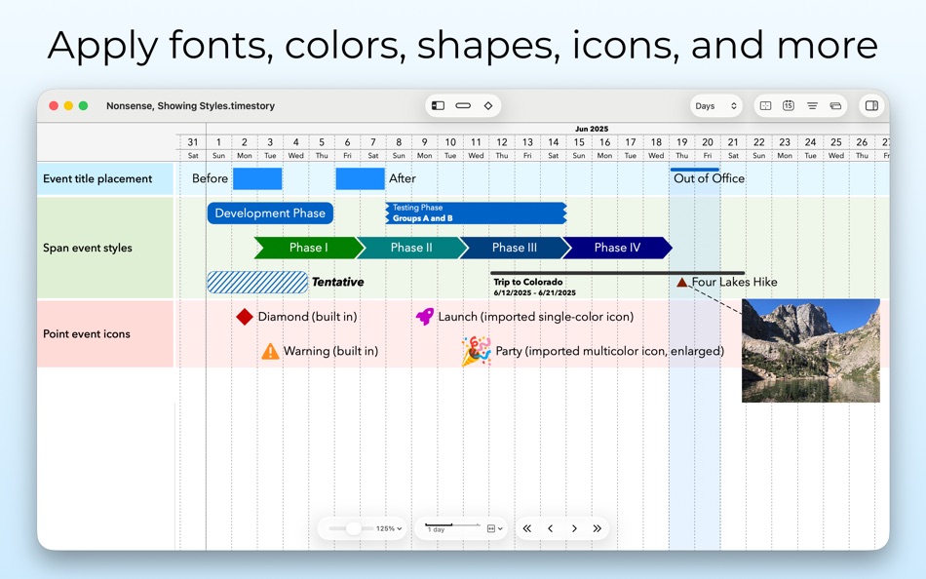The width and height of the screenshot is (926, 579).
Task: Click the 6/12/2025 - 6/21/2025 date text
Action: coord(534,292)
